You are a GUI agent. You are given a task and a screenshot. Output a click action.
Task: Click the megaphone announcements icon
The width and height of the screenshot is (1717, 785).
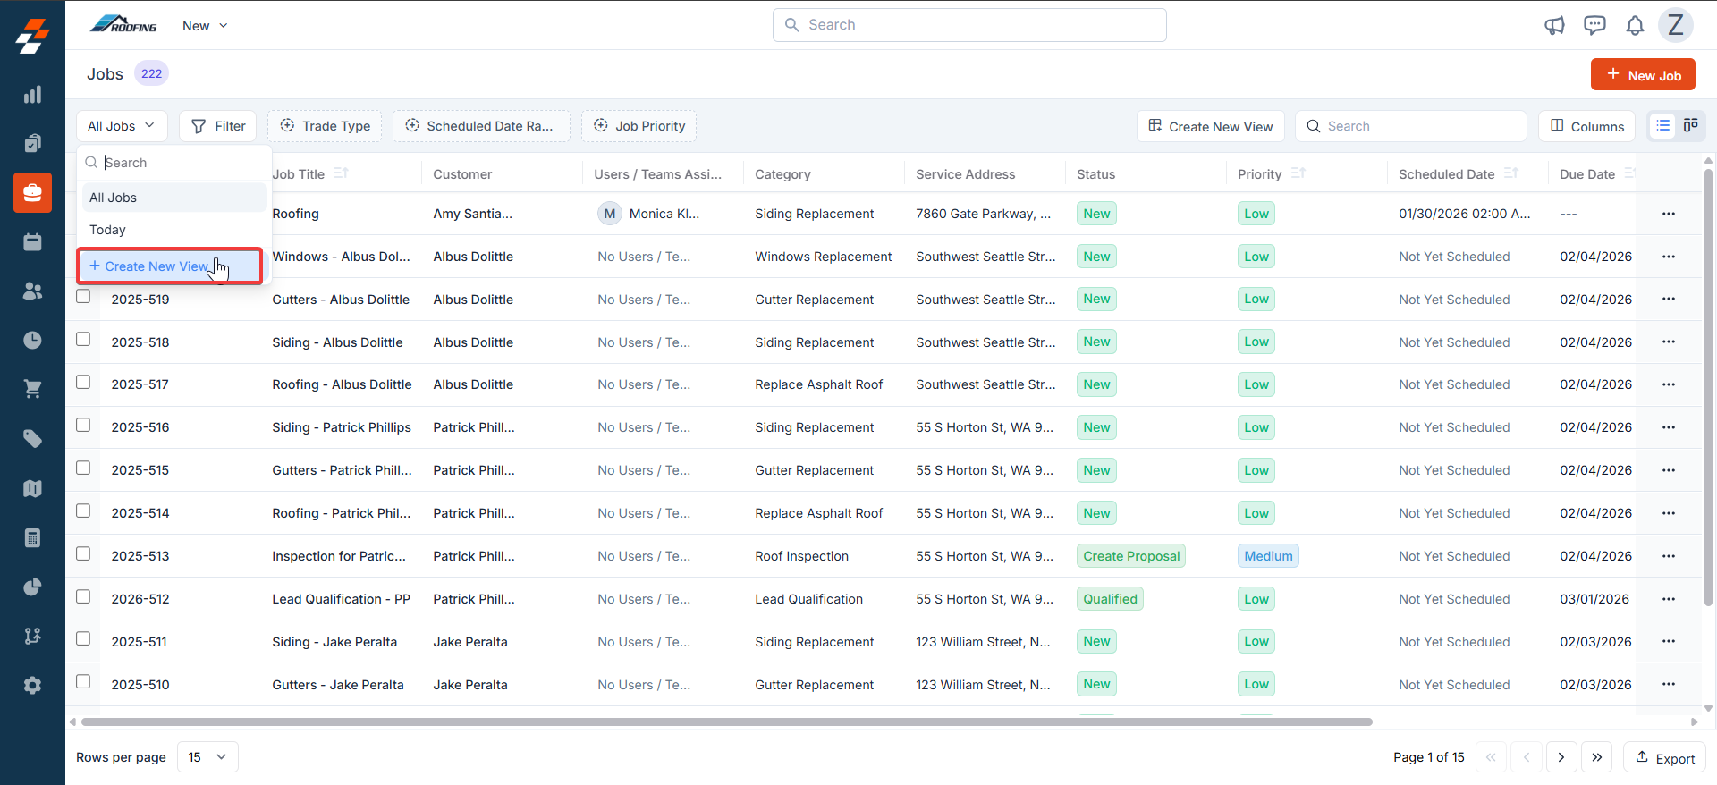[x=1554, y=25]
